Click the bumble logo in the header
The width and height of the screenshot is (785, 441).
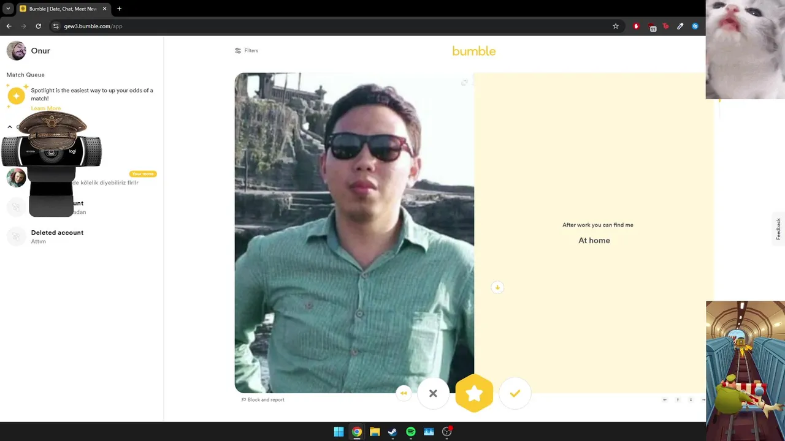474,51
